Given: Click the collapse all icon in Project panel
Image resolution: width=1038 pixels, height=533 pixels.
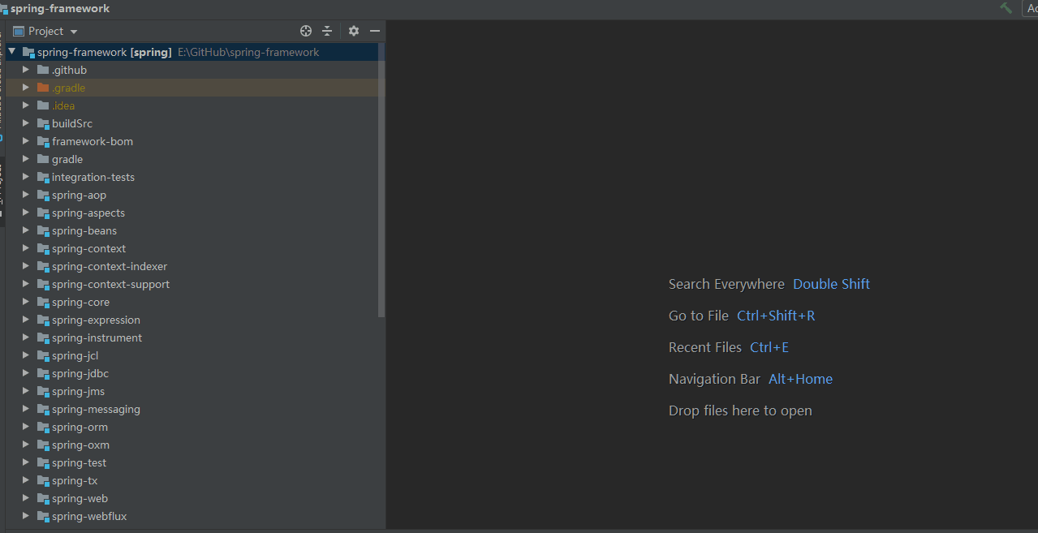Looking at the screenshot, I should click(x=327, y=31).
